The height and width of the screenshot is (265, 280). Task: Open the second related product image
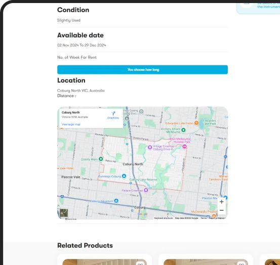[206, 262]
